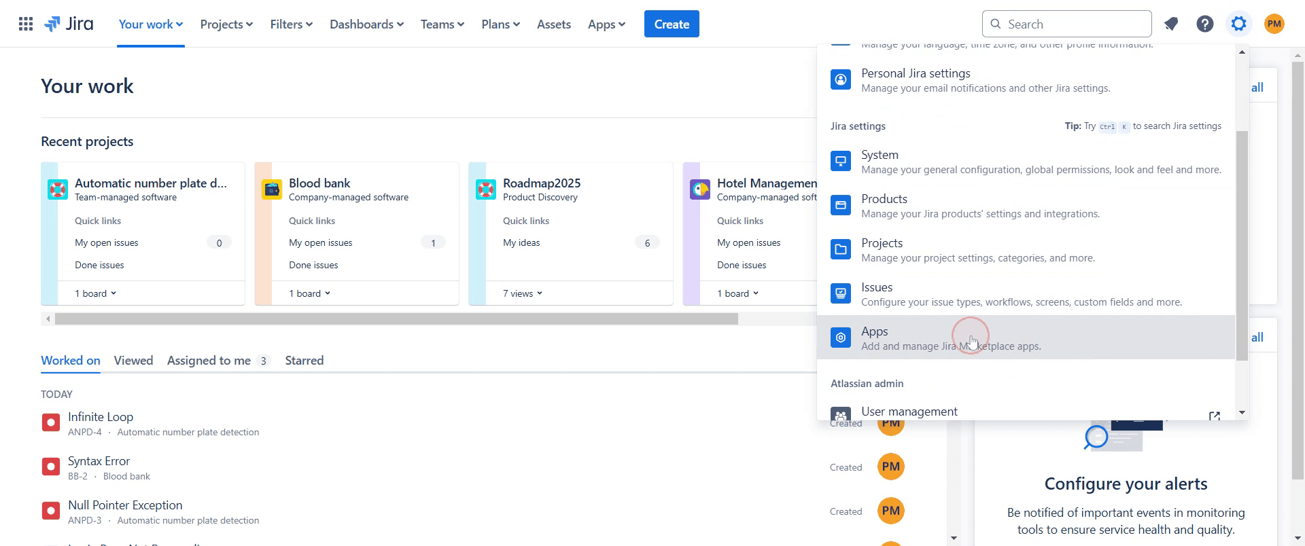The width and height of the screenshot is (1305, 546).
Task: Expand the Filters dropdown menu
Action: (291, 24)
